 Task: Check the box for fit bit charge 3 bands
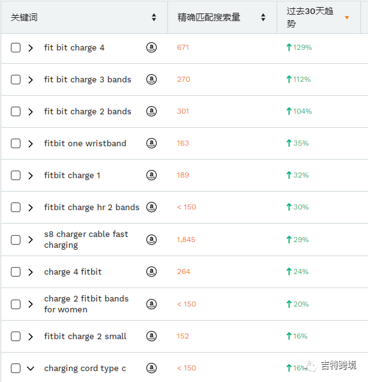click(15, 79)
